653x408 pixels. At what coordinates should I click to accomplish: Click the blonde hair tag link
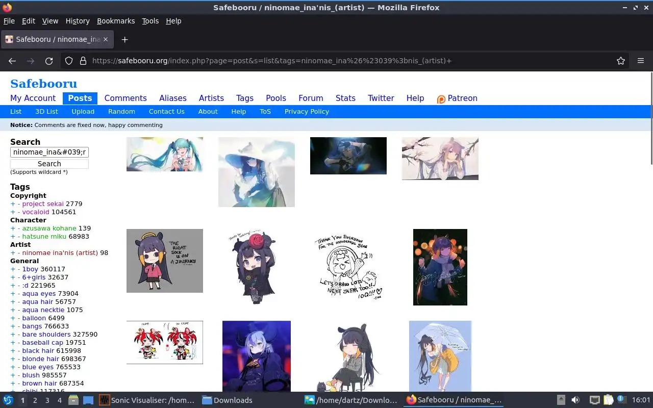click(x=40, y=359)
